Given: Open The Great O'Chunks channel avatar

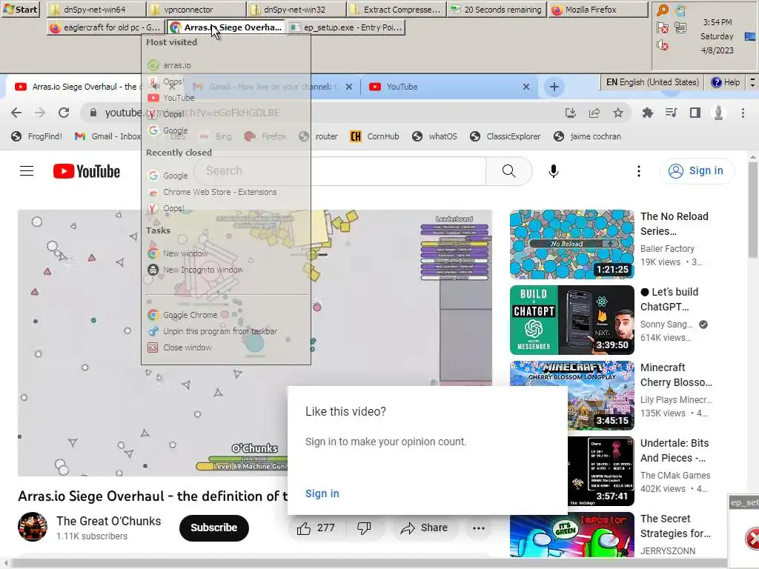Looking at the screenshot, I should [33, 527].
